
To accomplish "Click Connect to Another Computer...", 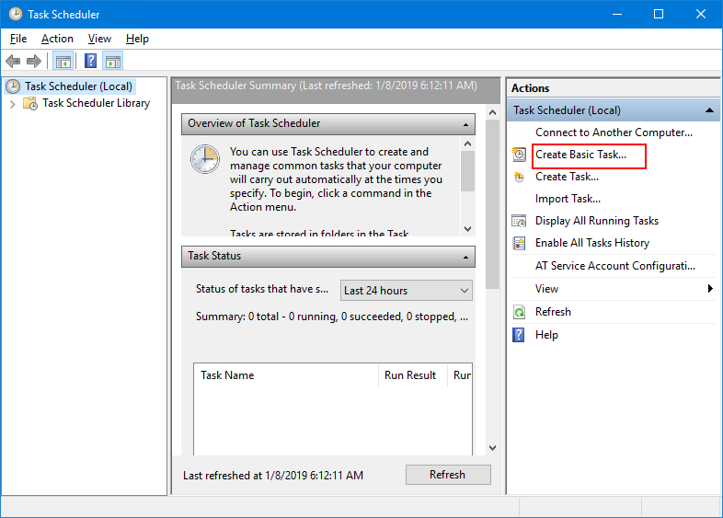I will 614,132.
